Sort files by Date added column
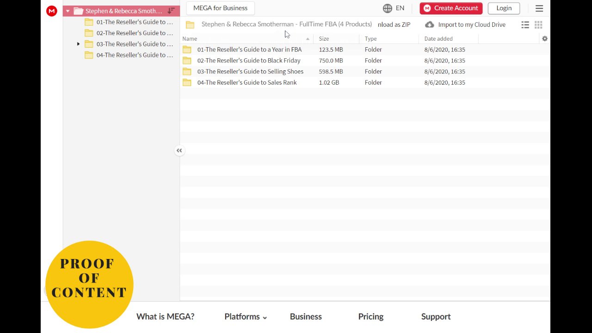592x333 pixels. pyautogui.click(x=438, y=39)
